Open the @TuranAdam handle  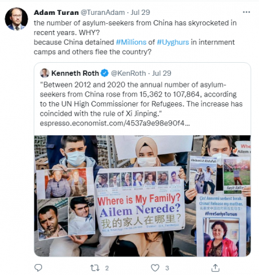[102, 12]
